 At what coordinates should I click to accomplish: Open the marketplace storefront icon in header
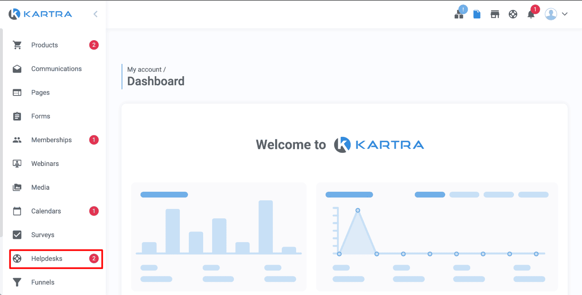coord(495,14)
